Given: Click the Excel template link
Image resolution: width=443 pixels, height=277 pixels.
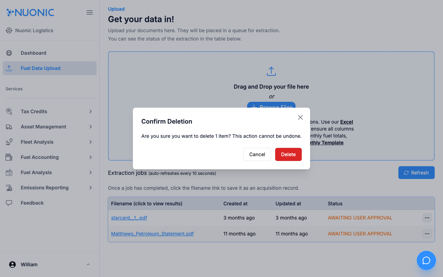Looking at the screenshot, I should point(346,122).
